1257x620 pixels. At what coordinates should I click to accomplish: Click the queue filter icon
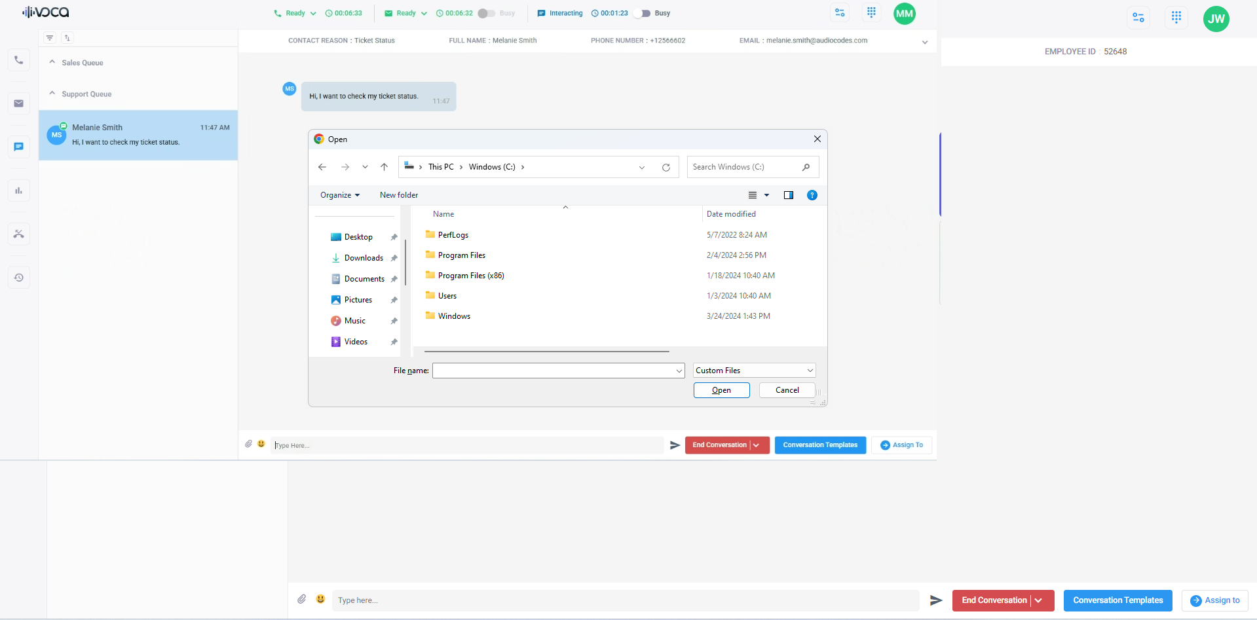50,38
